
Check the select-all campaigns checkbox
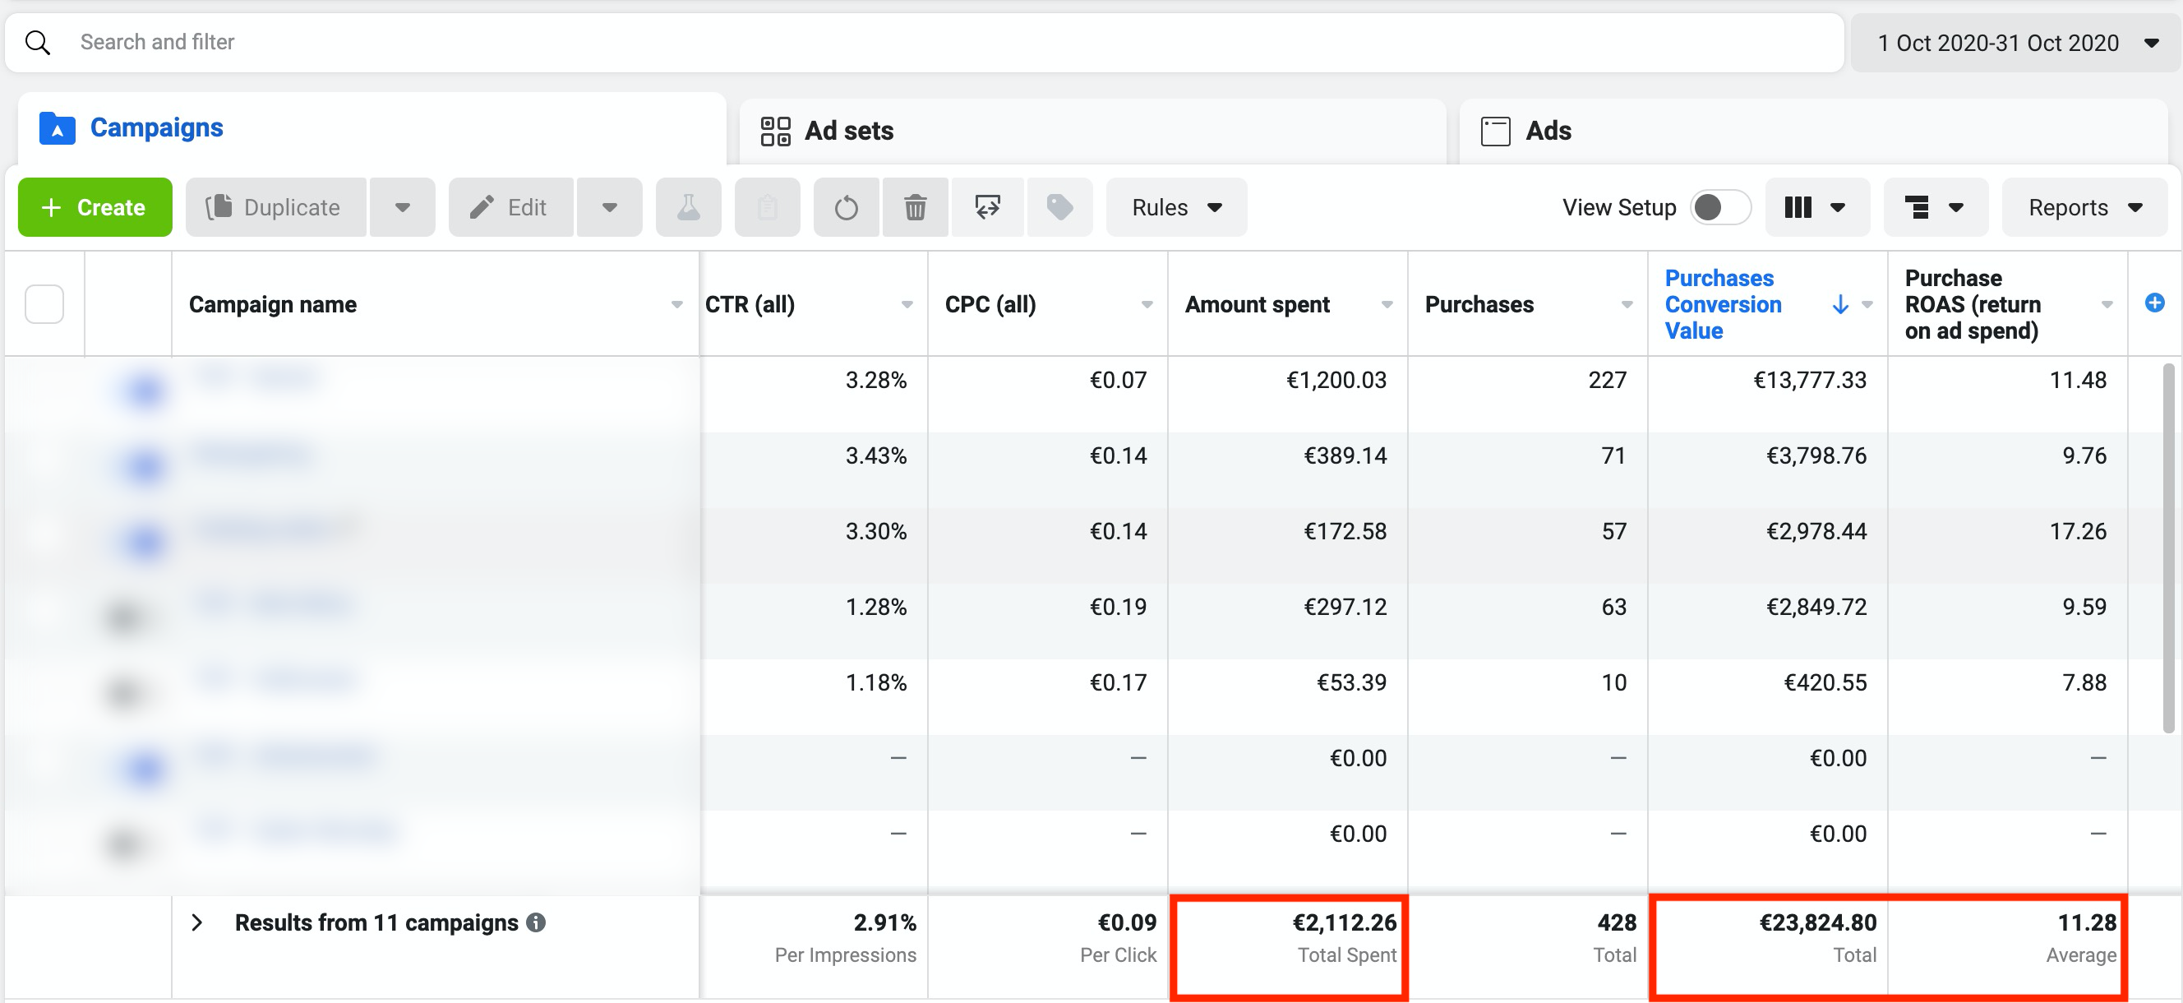point(44,304)
